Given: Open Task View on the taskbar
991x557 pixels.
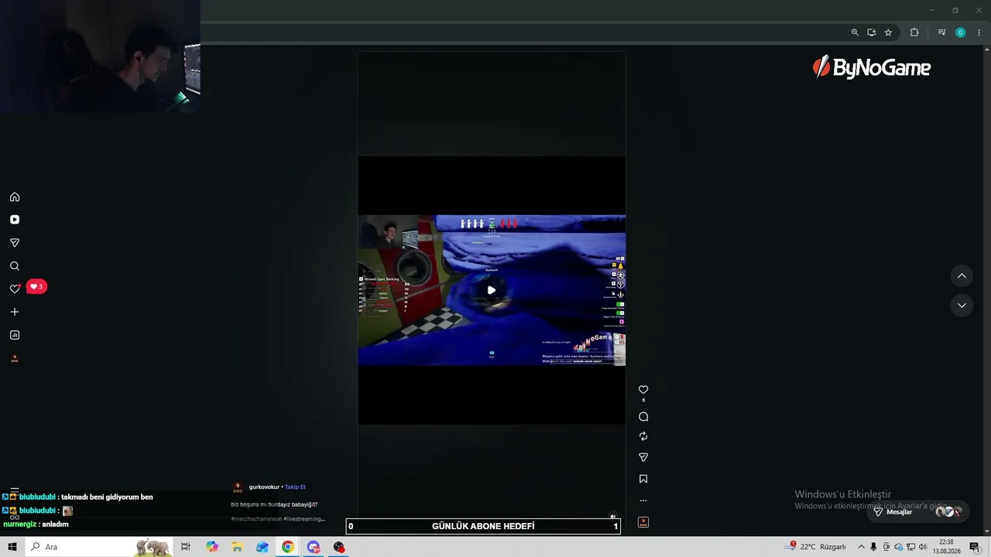Looking at the screenshot, I should coord(186,547).
